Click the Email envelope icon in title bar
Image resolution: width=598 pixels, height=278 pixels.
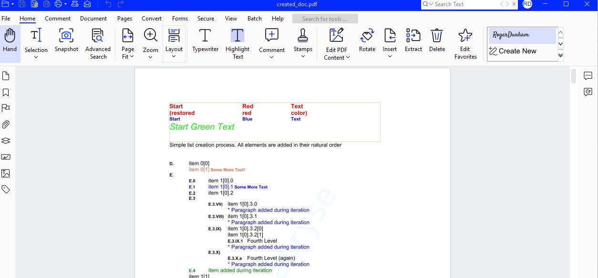point(87,4)
